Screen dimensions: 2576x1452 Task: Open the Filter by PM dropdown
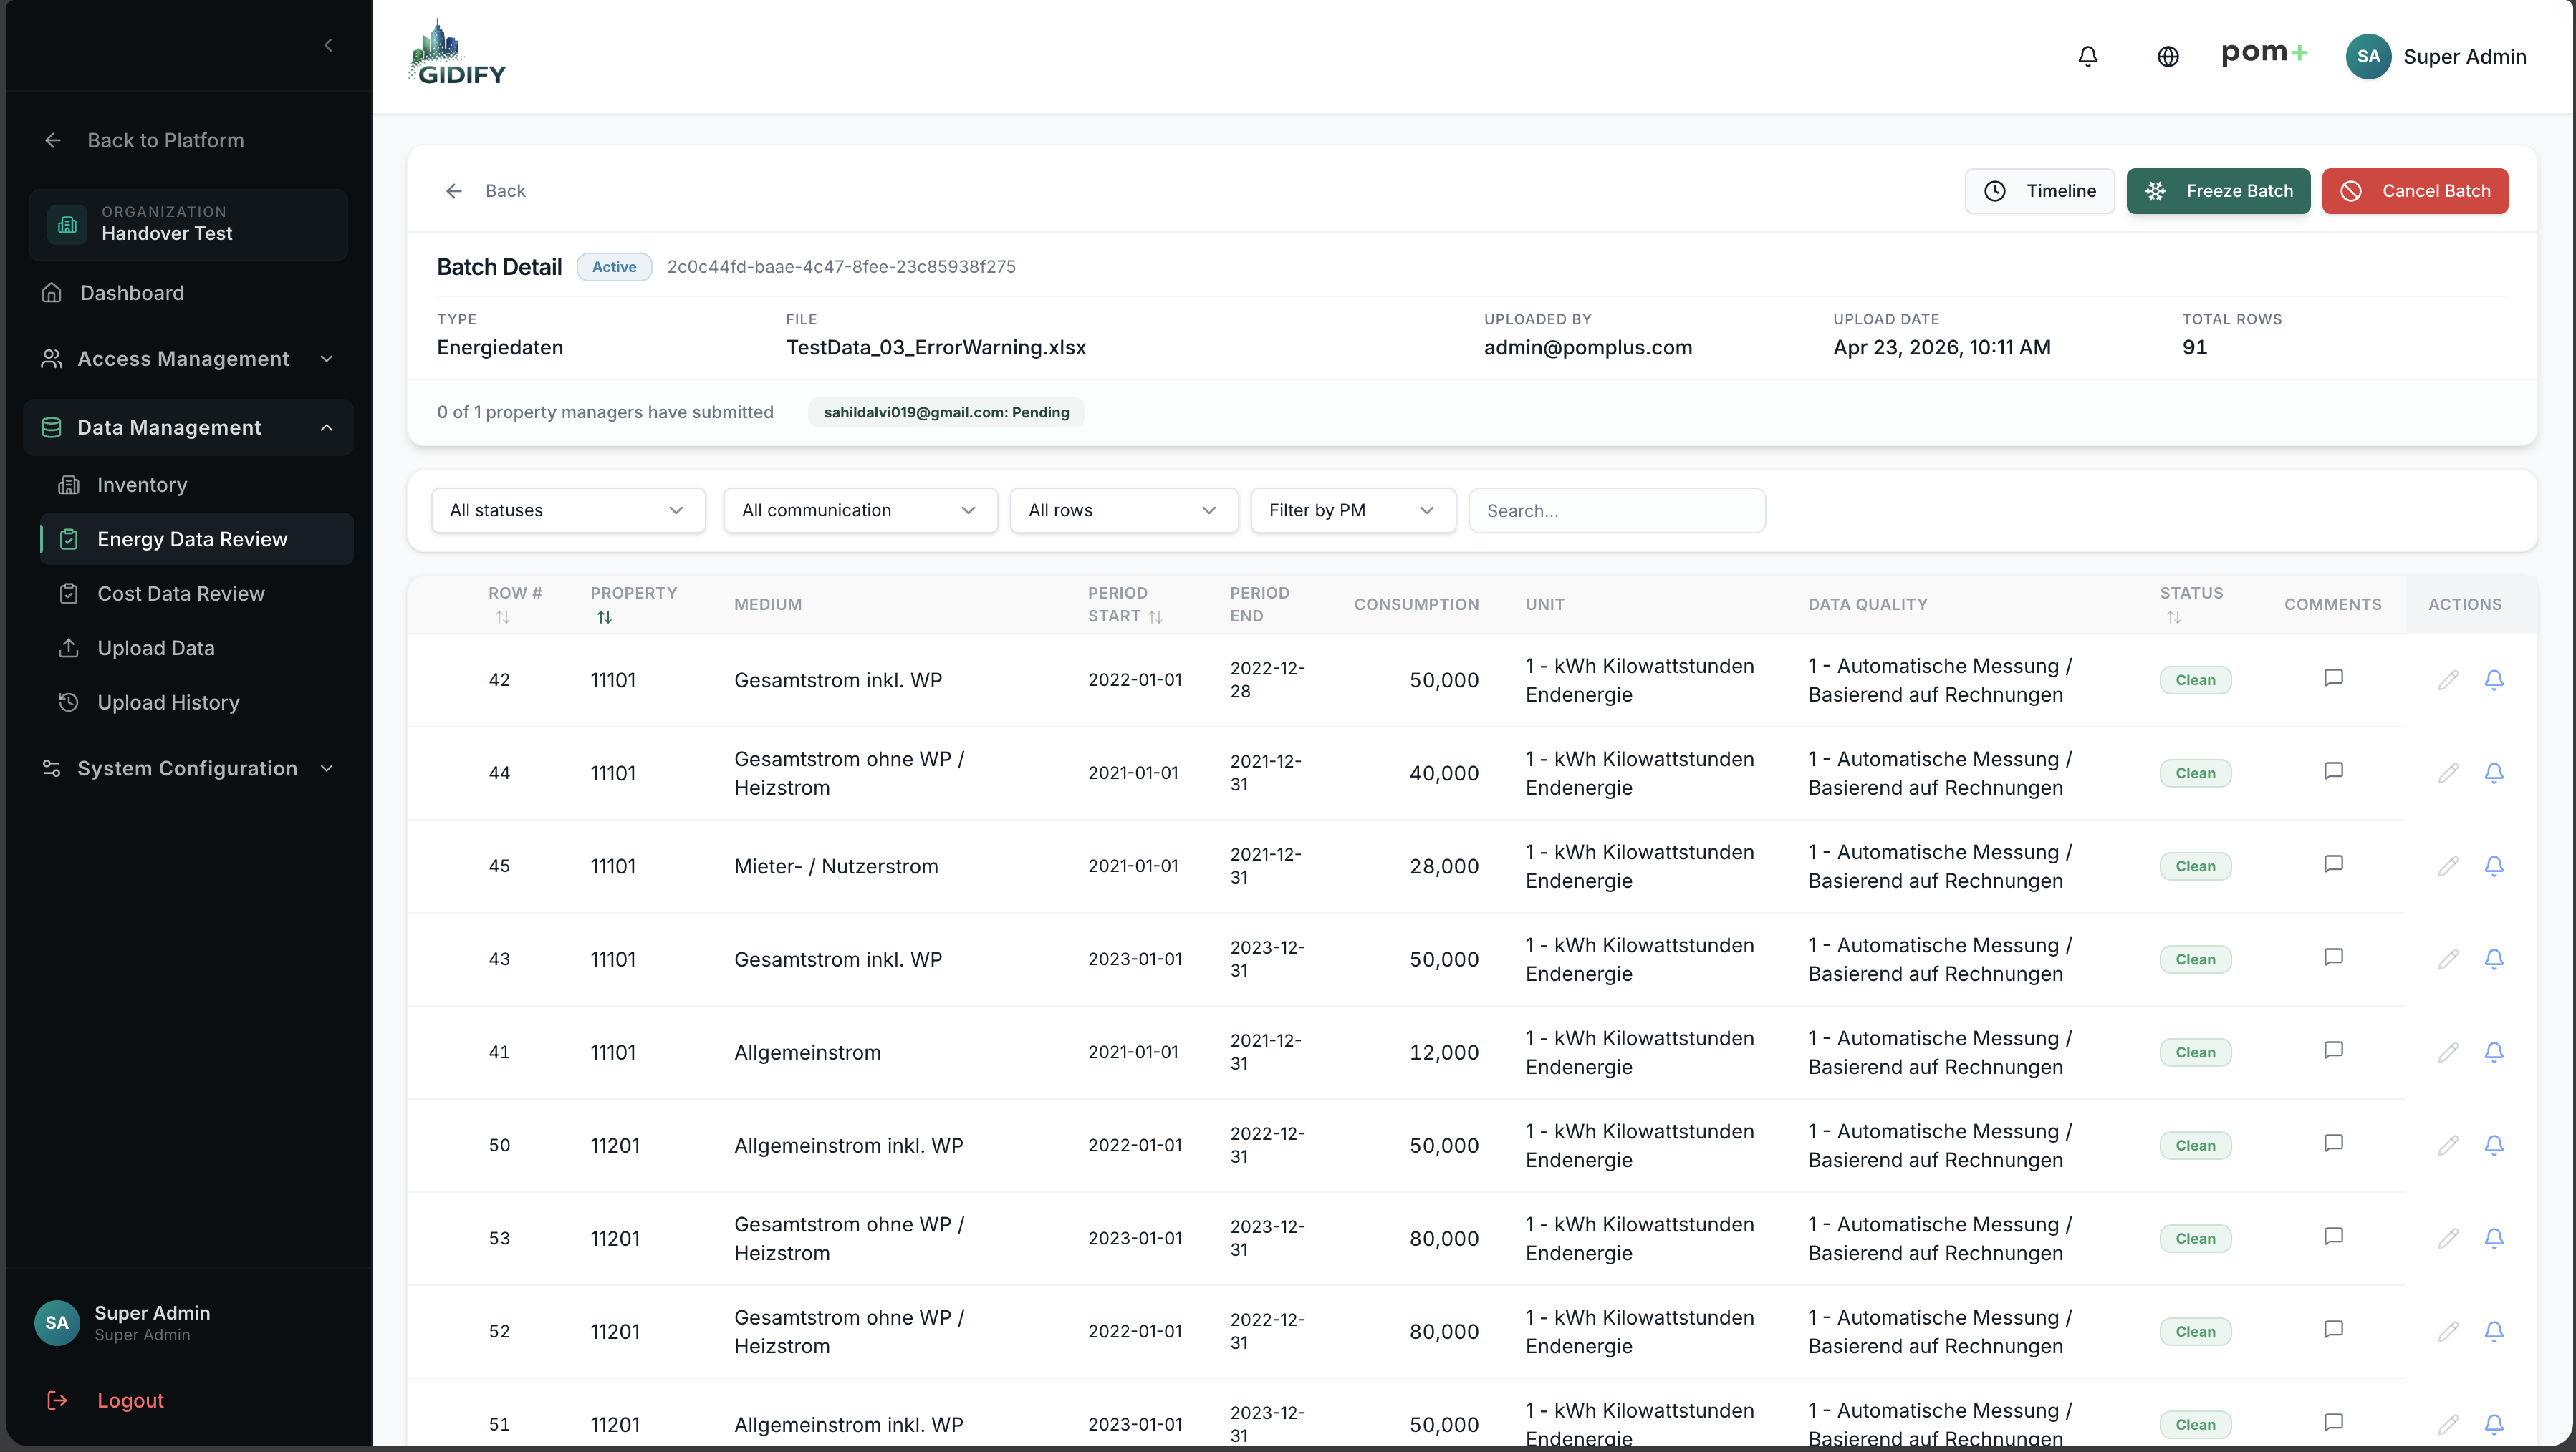[1353, 510]
